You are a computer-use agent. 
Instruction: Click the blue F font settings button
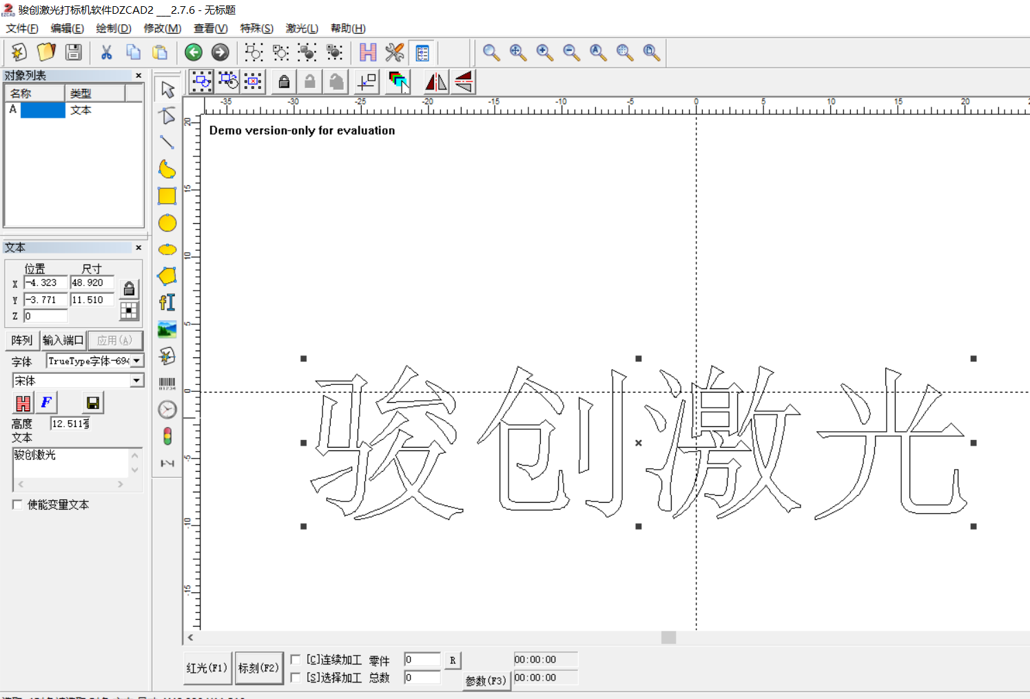[x=46, y=403]
